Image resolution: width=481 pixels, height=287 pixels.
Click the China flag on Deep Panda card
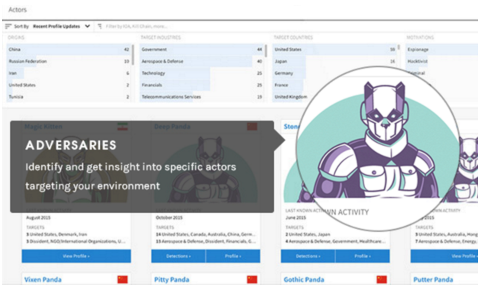pos(252,127)
